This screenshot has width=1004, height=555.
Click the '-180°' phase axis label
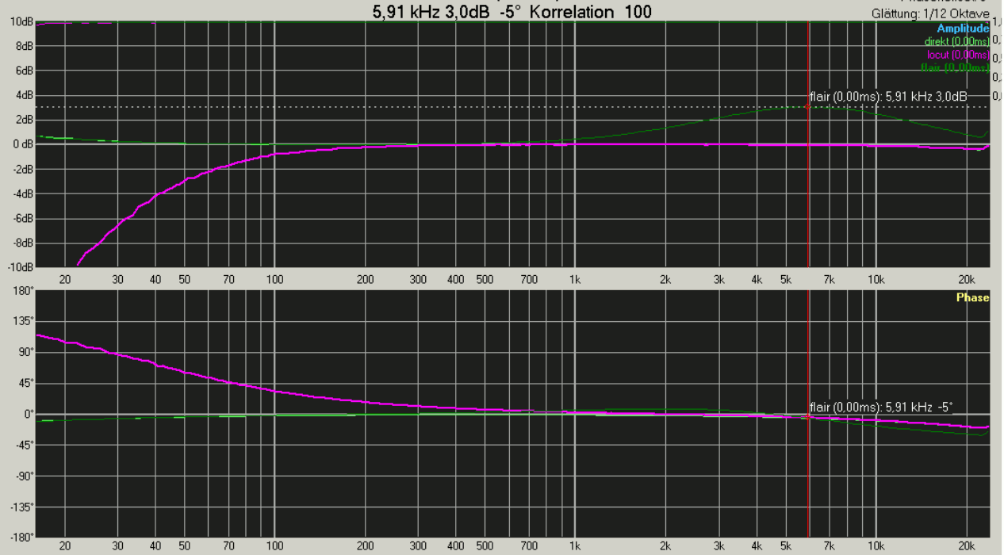coord(22,537)
